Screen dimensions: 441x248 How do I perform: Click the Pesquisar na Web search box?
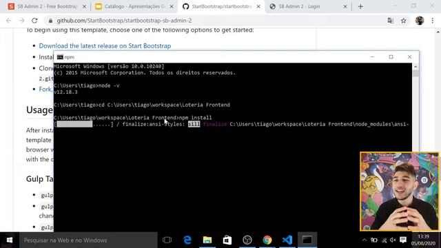[88, 240]
